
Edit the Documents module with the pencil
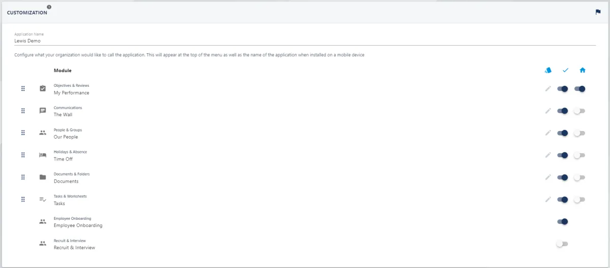coord(548,177)
